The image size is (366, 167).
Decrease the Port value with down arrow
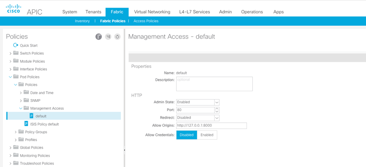click(217, 111)
